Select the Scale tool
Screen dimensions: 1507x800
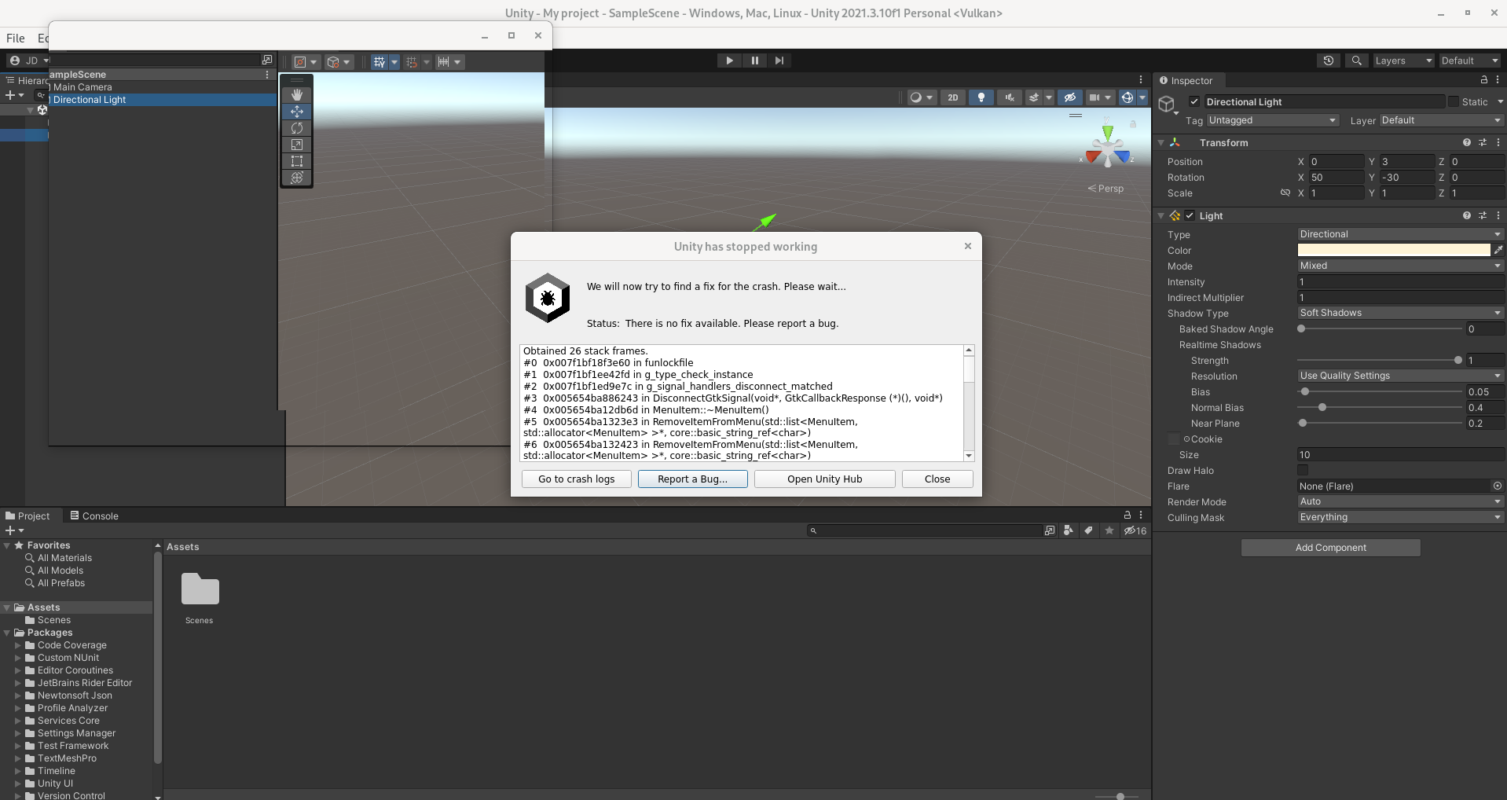pos(297,145)
